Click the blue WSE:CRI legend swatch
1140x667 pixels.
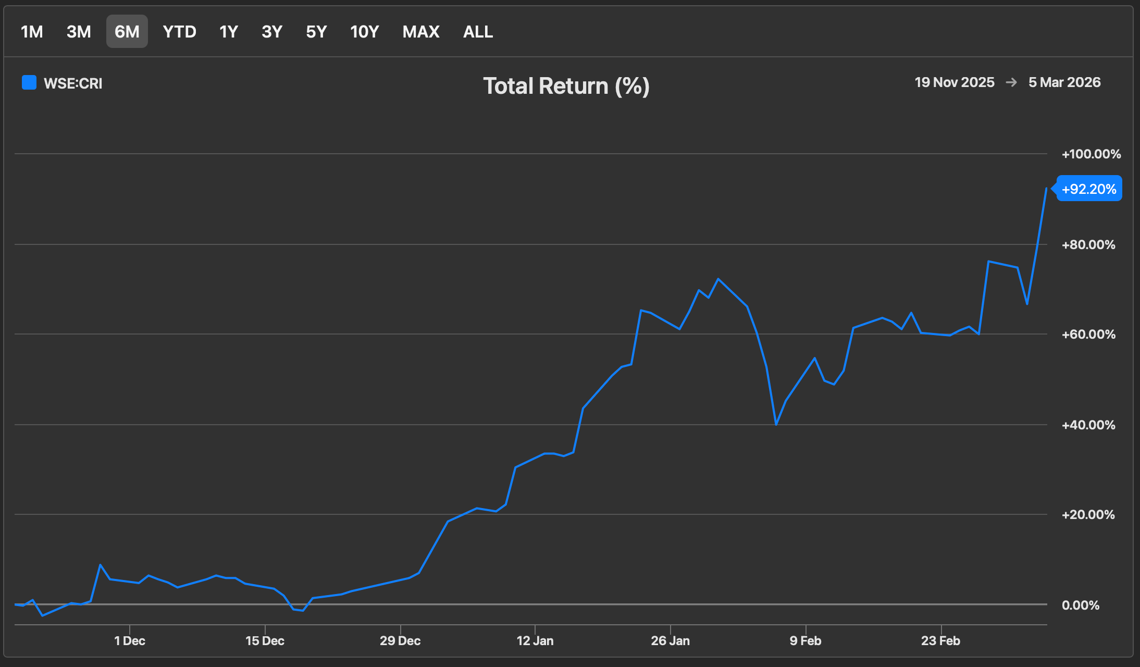pos(29,83)
